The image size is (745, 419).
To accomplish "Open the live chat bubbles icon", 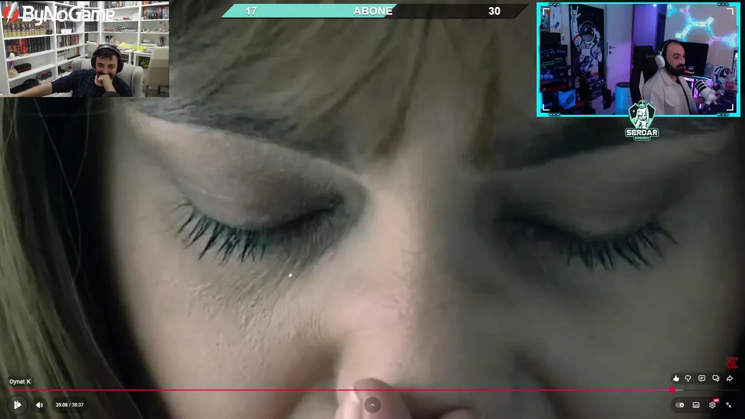I will point(716,379).
